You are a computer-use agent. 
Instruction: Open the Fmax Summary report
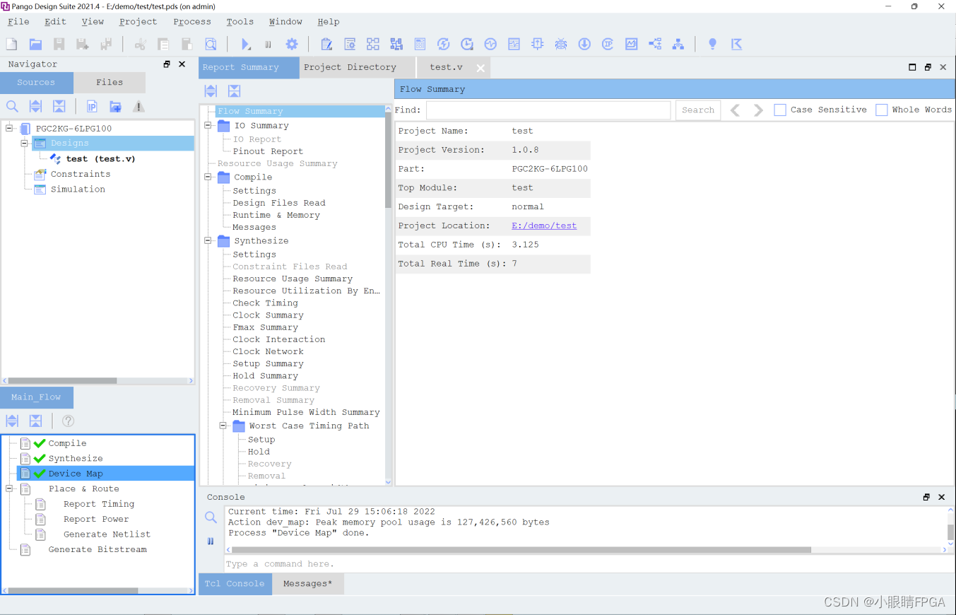tap(265, 328)
